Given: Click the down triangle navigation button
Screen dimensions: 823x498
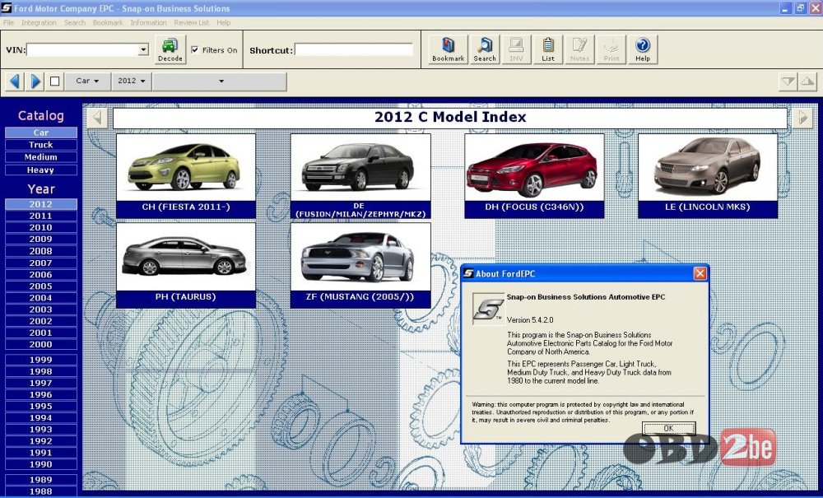Looking at the screenshot, I should coord(788,81).
